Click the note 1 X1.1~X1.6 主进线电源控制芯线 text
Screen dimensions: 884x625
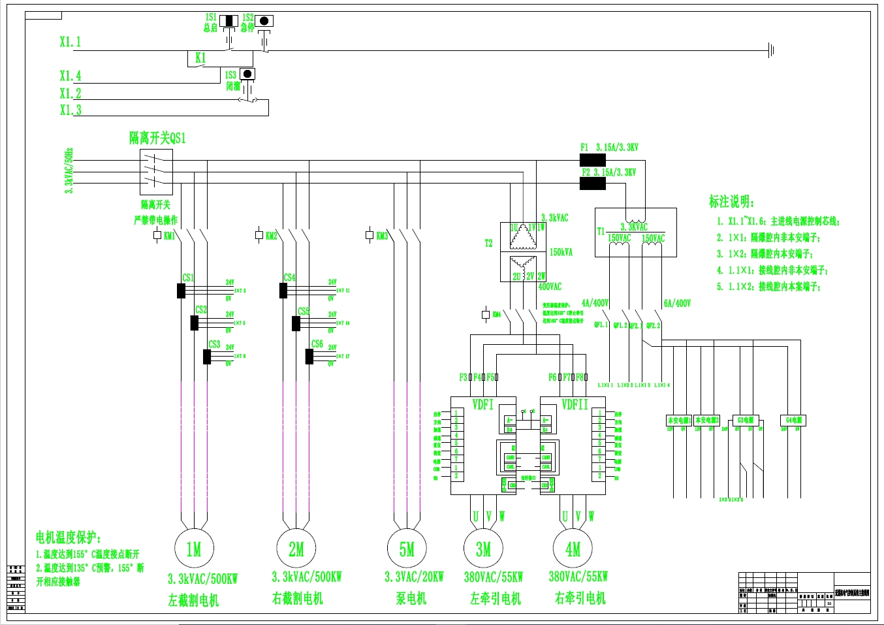pos(778,221)
